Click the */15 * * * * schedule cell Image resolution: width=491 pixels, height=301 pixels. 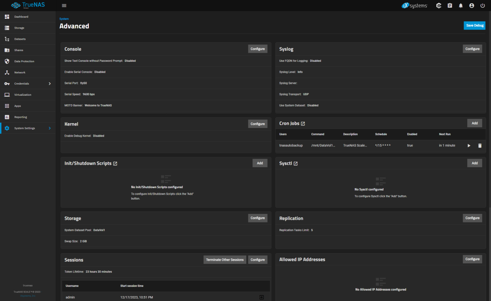click(x=383, y=146)
